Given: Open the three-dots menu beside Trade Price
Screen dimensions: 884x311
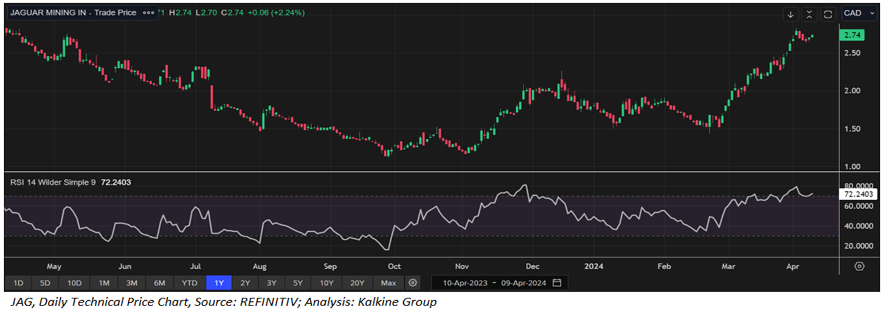Looking at the screenshot, I should pos(148,13).
